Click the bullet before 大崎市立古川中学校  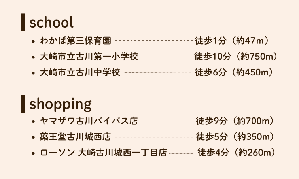point(34,73)
